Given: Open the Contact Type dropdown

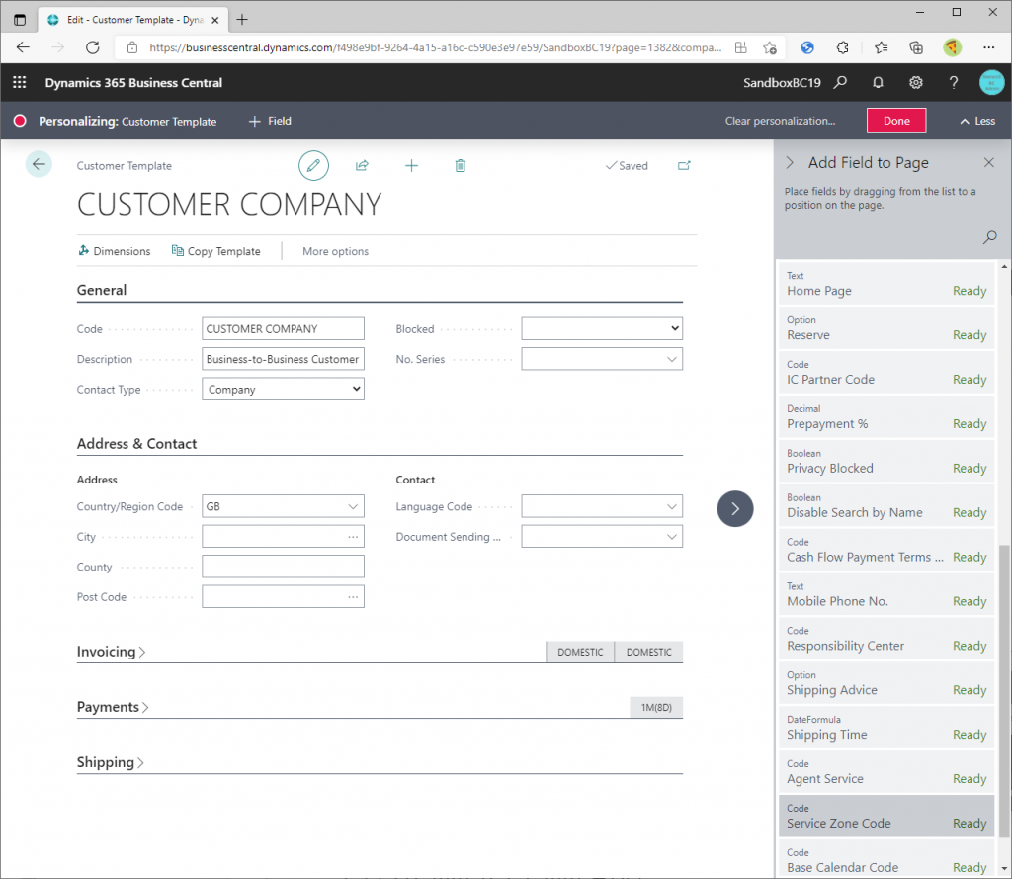Looking at the screenshot, I should click(x=283, y=389).
